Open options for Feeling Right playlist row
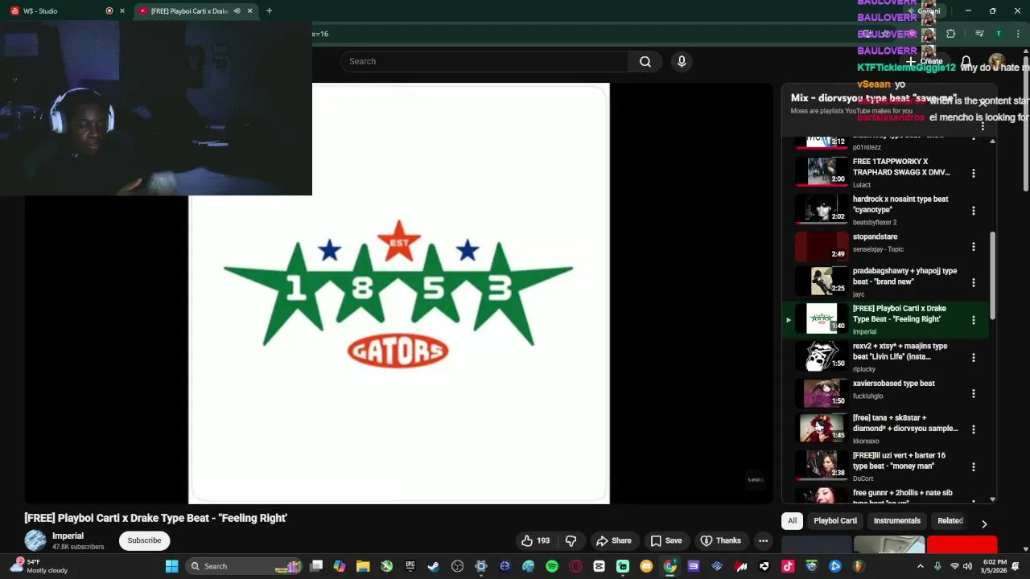This screenshot has width=1030, height=579. pos(973,320)
